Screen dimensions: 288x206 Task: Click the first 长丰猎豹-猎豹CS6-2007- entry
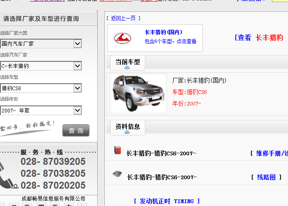pos(161,153)
